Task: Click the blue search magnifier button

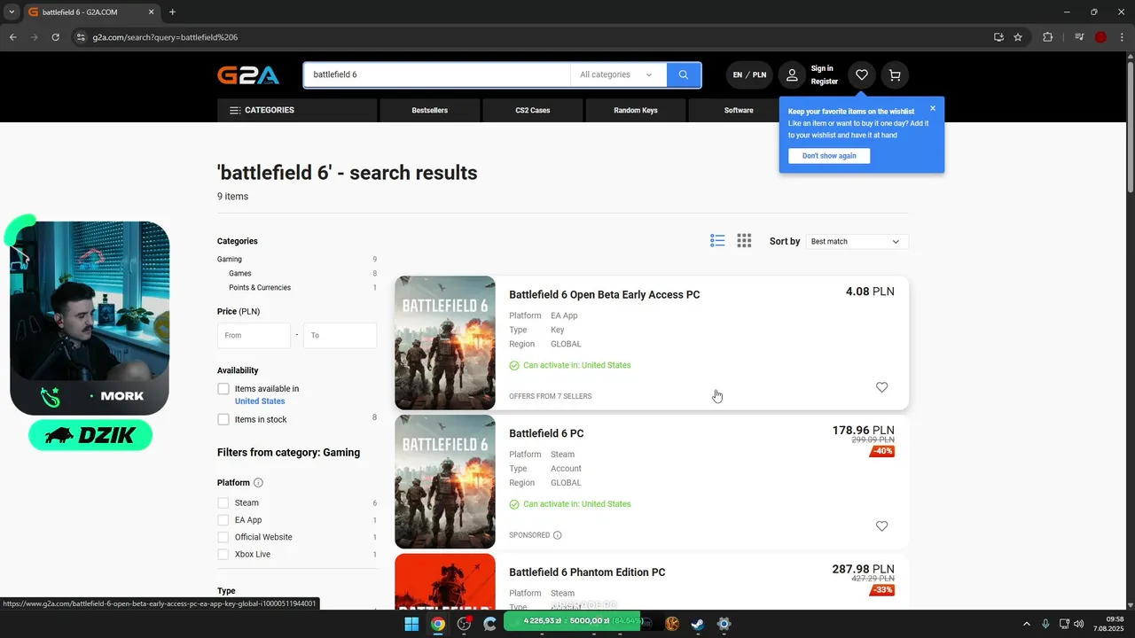Action: 684,75
